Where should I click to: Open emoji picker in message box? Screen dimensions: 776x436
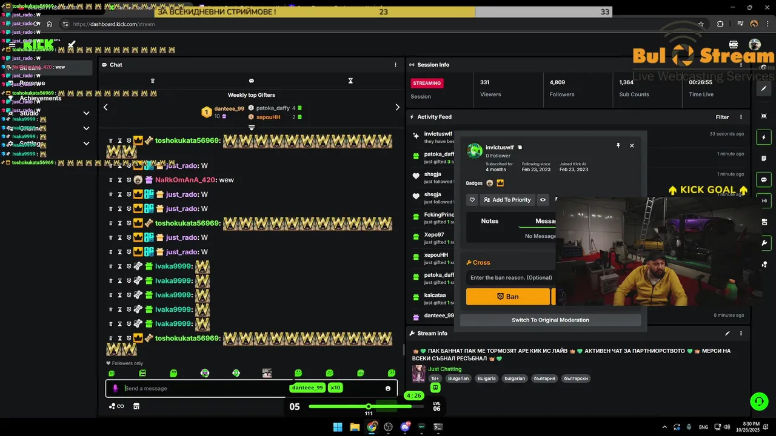[388, 388]
